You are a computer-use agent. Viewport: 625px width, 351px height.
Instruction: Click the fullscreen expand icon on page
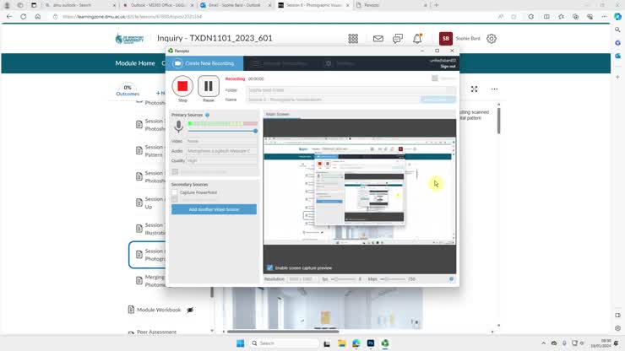474,89
